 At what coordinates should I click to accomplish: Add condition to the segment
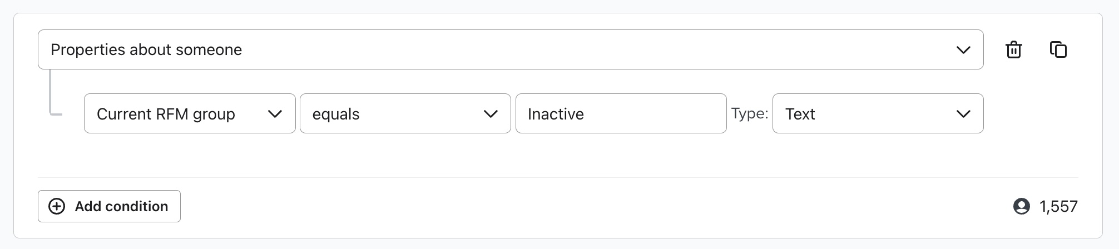pyautogui.click(x=109, y=206)
